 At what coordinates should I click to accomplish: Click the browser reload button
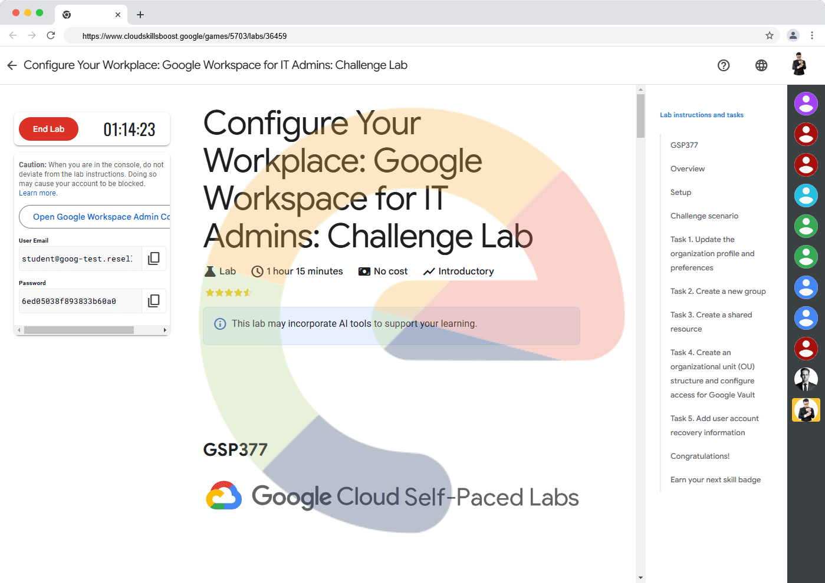[51, 35]
